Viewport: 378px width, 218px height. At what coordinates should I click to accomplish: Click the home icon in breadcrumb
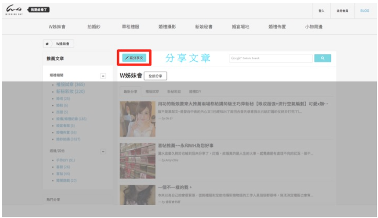(x=47, y=44)
